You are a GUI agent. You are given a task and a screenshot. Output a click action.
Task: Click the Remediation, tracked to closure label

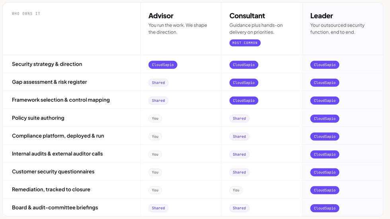[51, 190]
